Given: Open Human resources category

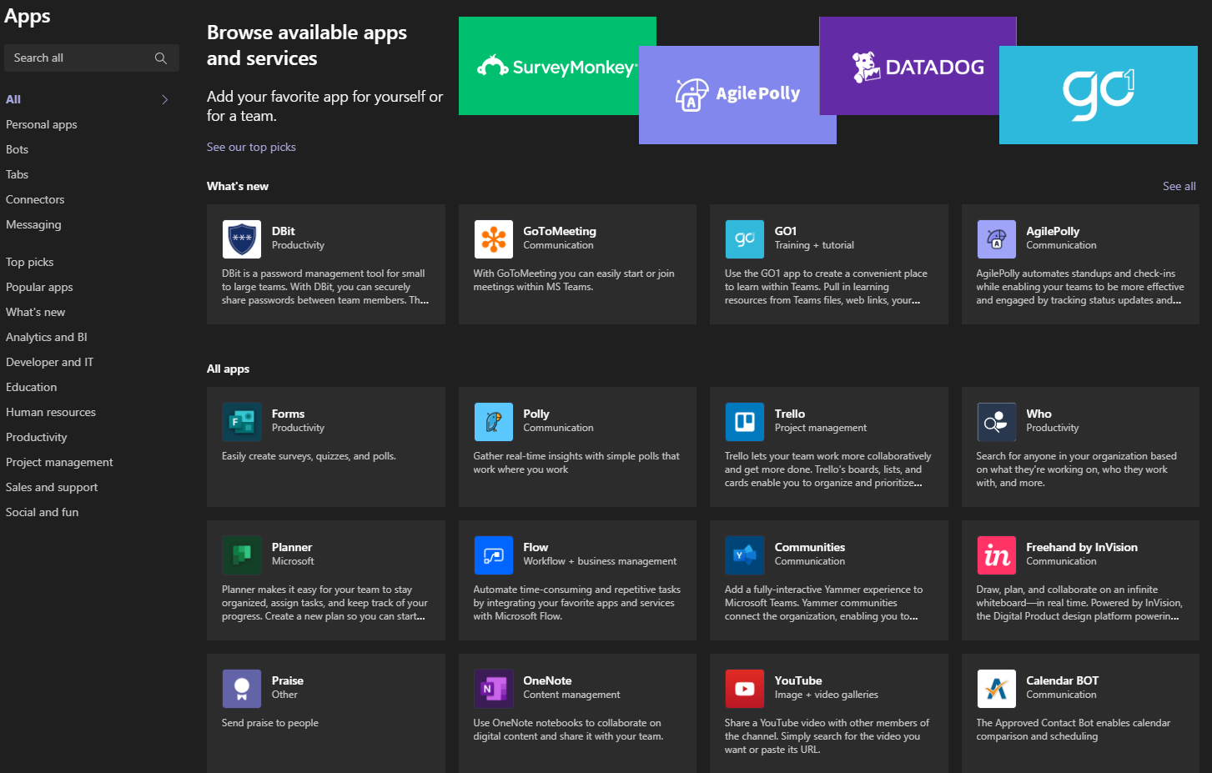Looking at the screenshot, I should pyautogui.click(x=51, y=412).
